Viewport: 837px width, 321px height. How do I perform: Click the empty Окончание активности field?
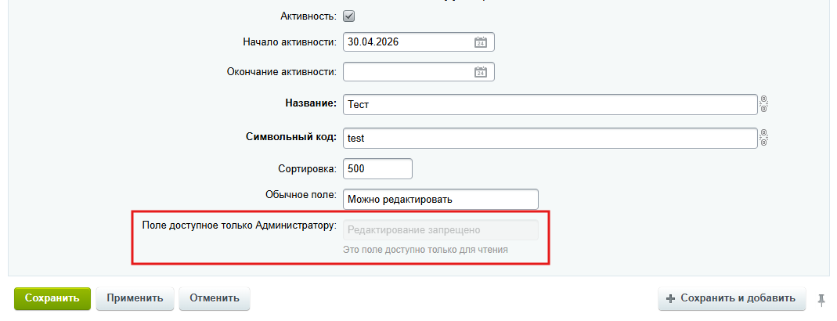click(407, 72)
